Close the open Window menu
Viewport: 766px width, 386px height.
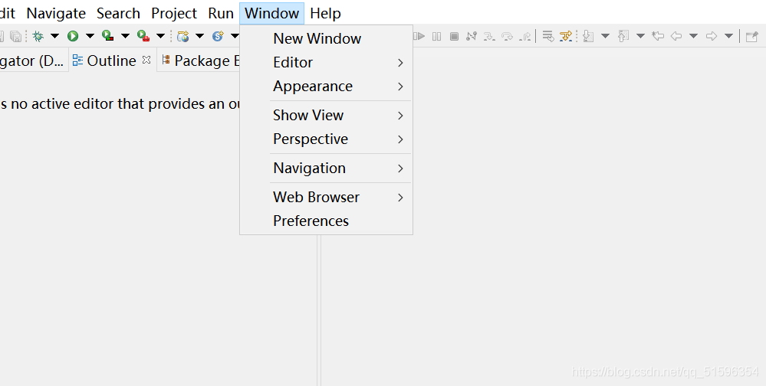click(271, 13)
